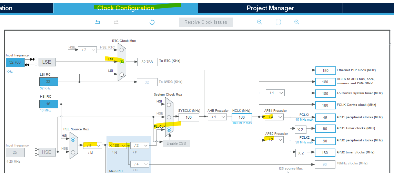Click Ethernet PTP clock 180 field
The image size is (394, 173).
tap(325, 71)
